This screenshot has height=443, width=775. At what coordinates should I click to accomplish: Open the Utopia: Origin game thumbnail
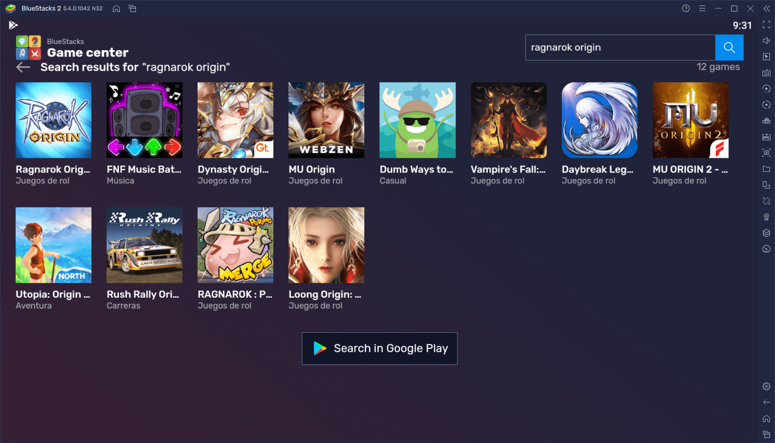pyautogui.click(x=54, y=245)
